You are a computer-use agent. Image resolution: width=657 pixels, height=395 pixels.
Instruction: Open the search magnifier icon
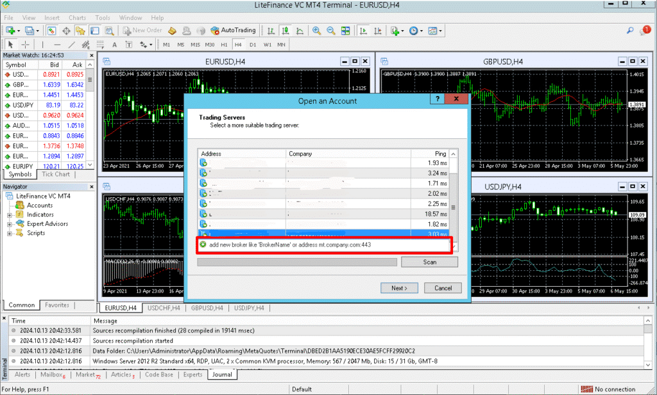click(x=630, y=31)
